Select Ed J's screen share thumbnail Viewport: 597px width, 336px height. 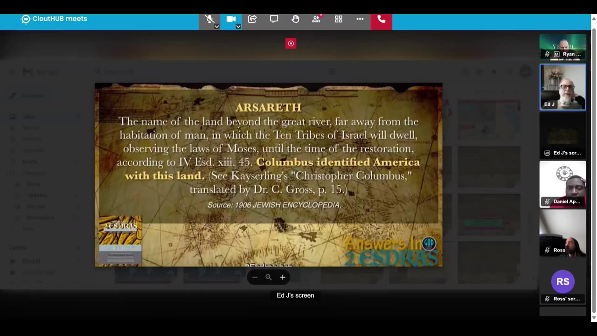(x=562, y=135)
